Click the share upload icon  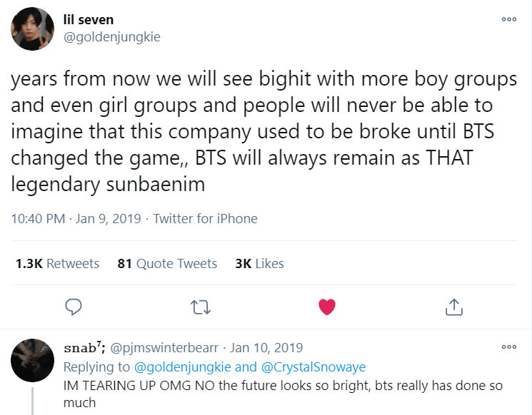pyautogui.click(x=453, y=307)
